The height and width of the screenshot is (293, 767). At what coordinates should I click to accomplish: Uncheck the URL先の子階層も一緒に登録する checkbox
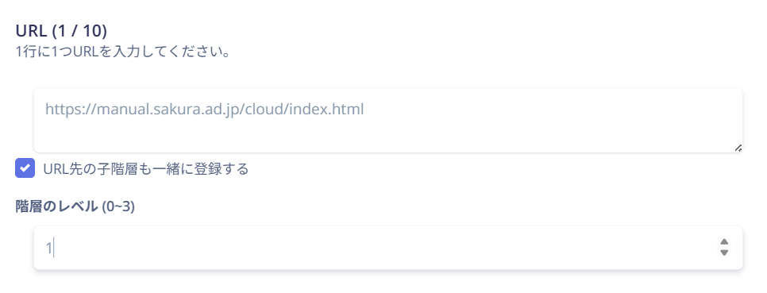coord(25,168)
